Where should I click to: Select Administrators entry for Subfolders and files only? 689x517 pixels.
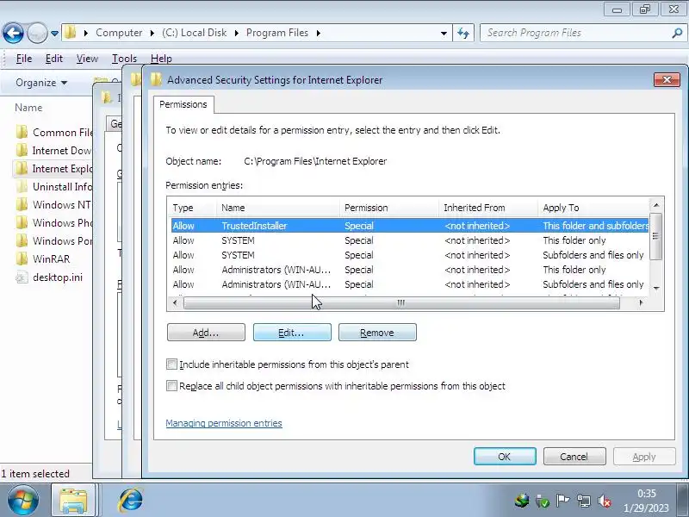coord(410,284)
